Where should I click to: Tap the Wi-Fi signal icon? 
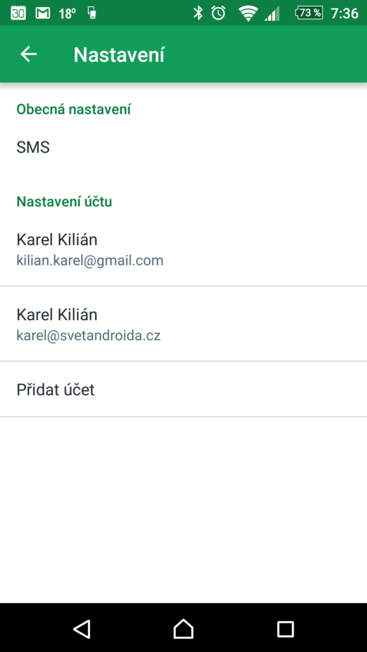(248, 14)
